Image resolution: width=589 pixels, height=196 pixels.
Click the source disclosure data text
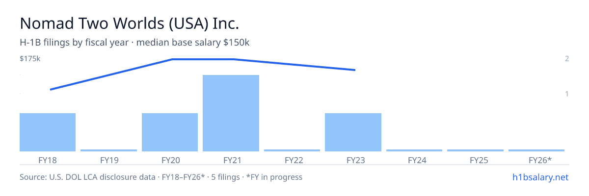point(161,177)
